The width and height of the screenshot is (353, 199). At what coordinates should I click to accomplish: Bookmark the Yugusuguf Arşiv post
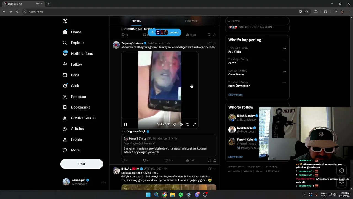[209, 160]
